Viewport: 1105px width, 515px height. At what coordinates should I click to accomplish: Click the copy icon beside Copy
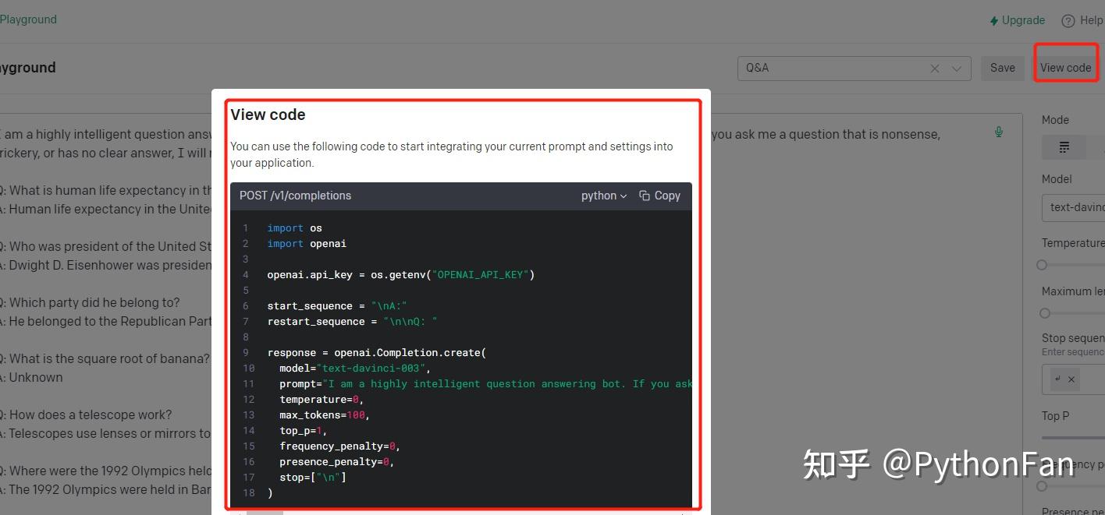[x=645, y=196]
